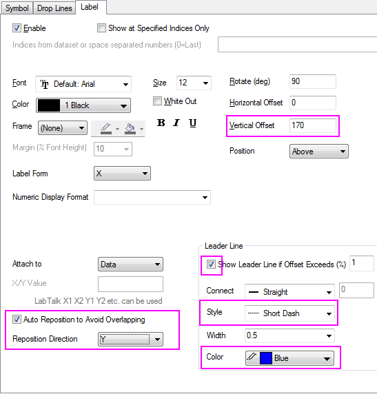Click the Rotate (deg) input field
Screen dimensions: 377x394
pos(313,81)
